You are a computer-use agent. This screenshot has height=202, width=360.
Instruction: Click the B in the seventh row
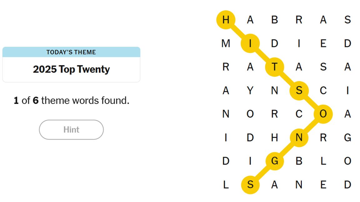click(x=299, y=161)
